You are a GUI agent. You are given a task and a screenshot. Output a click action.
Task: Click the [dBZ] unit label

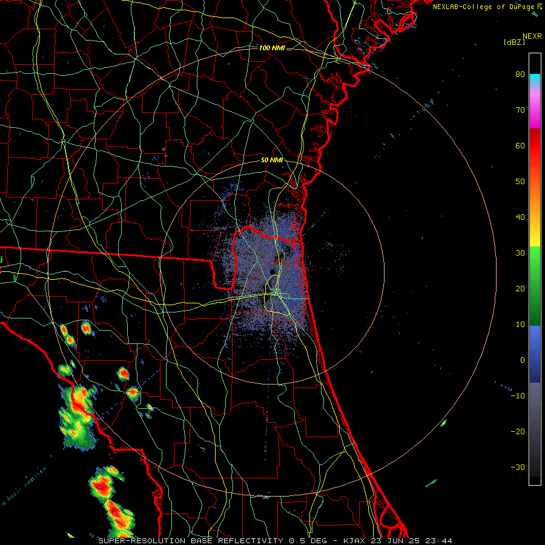(514, 42)
